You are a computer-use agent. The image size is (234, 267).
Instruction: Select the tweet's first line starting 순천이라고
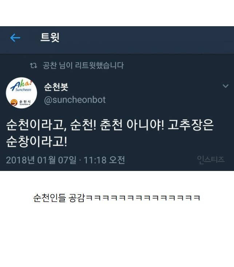tap(110, 125)
